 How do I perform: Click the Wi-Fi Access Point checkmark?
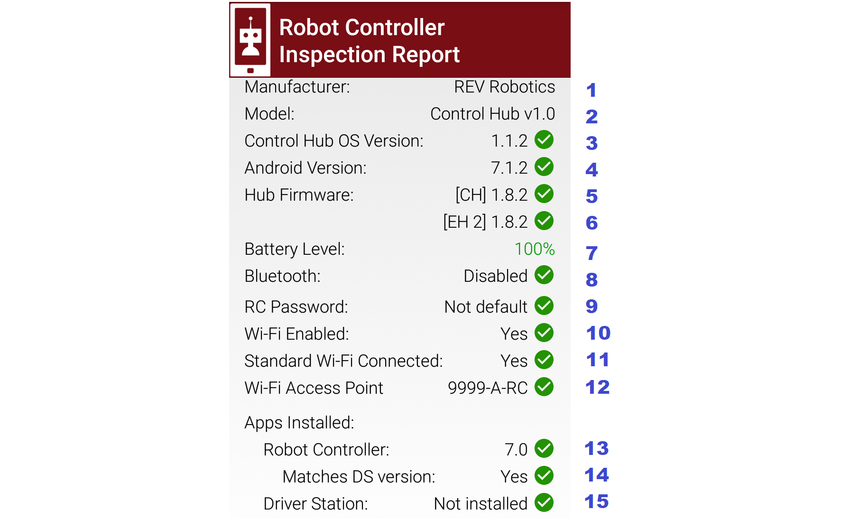coord(544,387)
